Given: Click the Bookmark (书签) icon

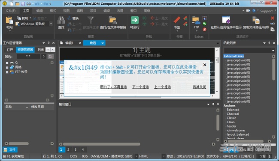Looking at the screenshot, I should (177, 20).
